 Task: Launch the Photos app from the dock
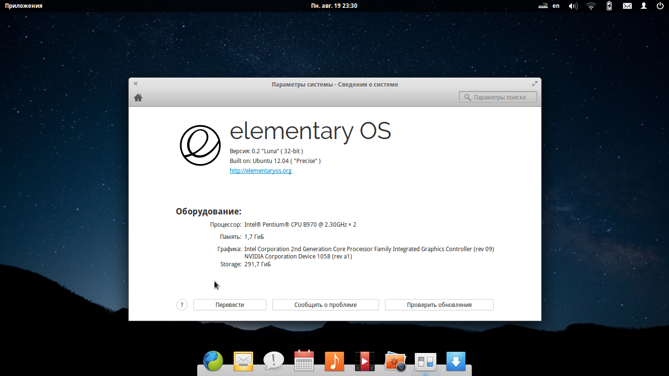396,361
